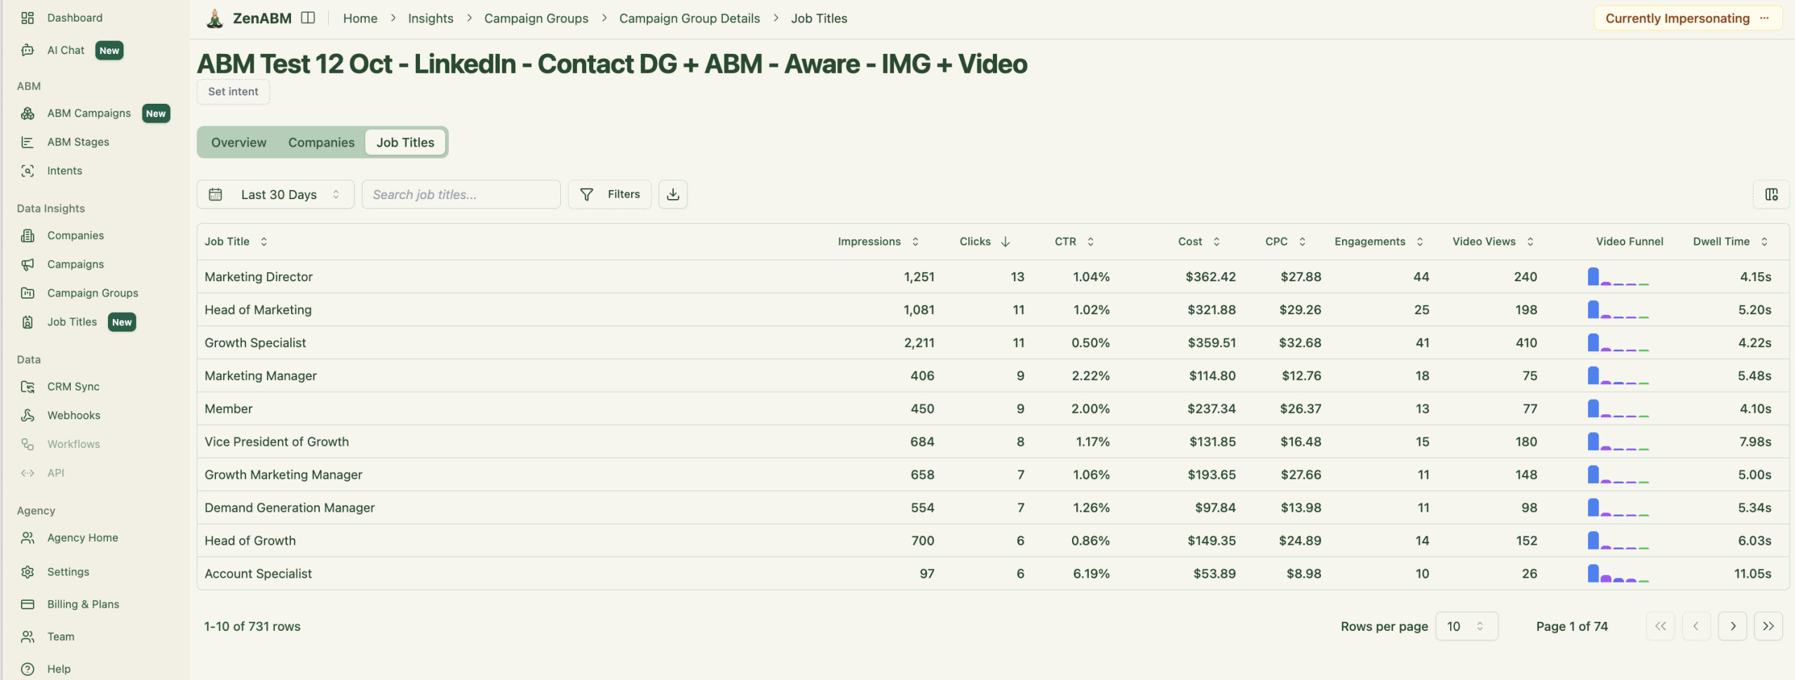Open Billing & Plans page
This screenshot has width=1795, height=680.
tap(83, 604)
